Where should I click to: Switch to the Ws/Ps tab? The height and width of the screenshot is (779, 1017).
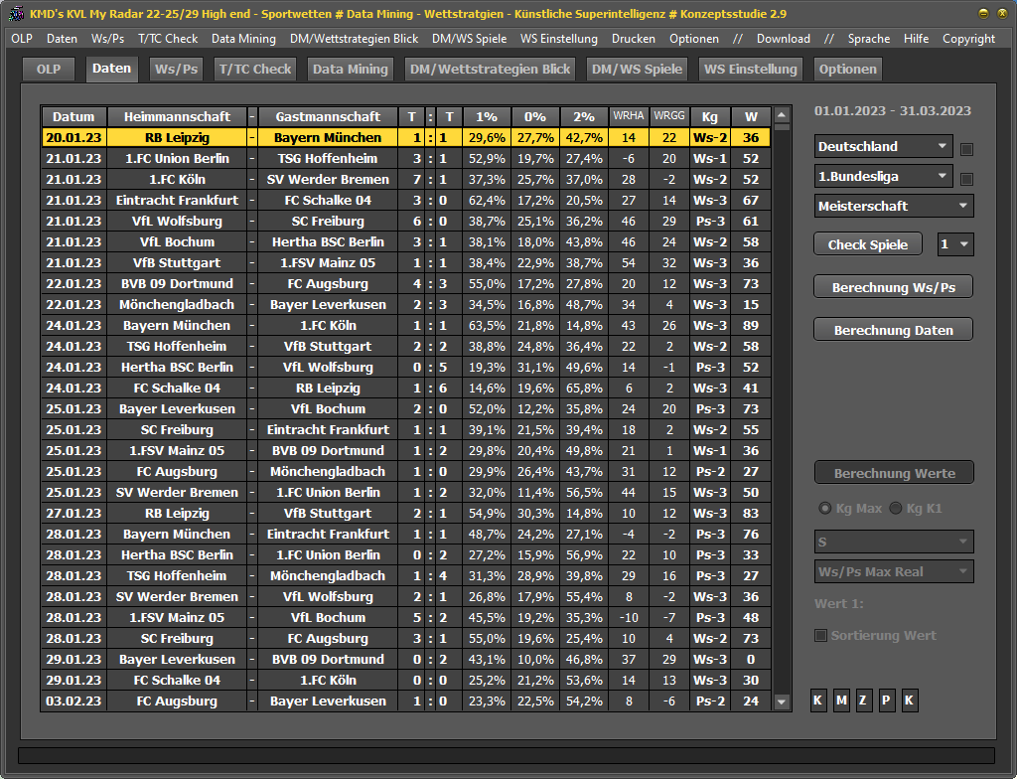(177, 70)
